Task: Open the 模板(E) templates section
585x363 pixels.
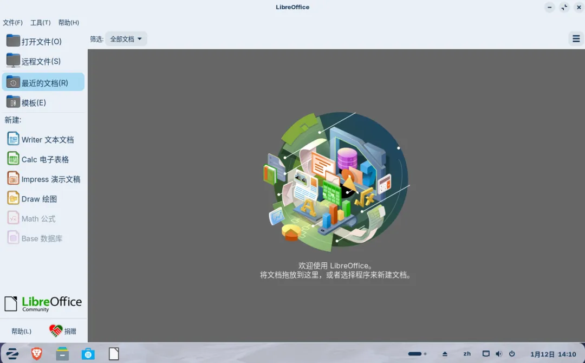Action: tap(43, 102)
